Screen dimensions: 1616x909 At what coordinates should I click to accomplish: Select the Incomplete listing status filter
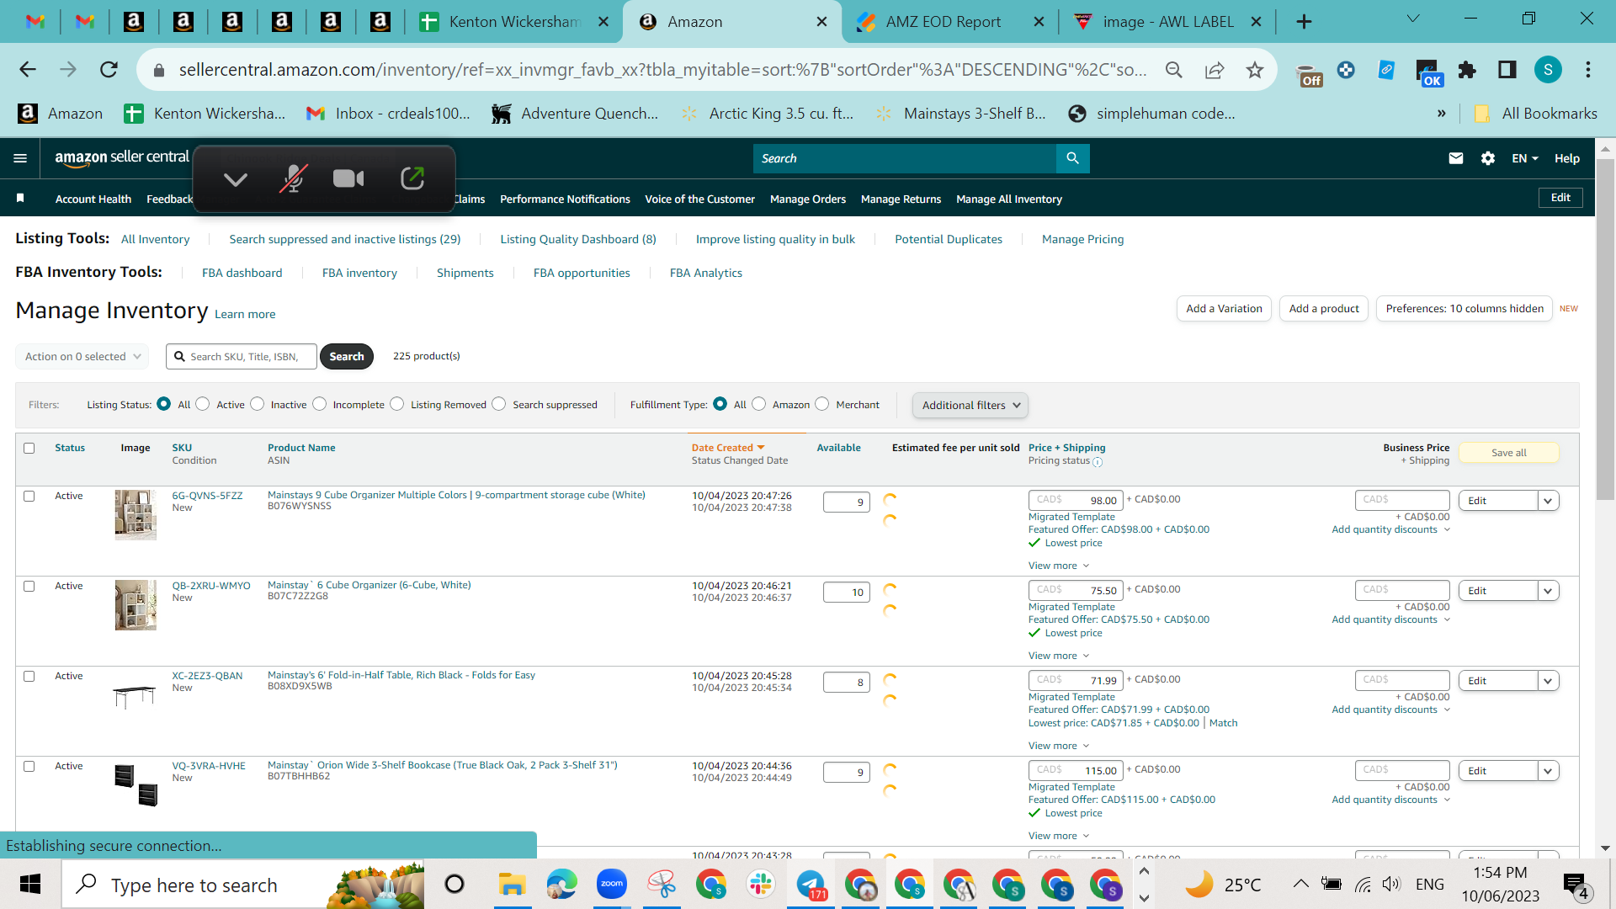tap(320, 404)
